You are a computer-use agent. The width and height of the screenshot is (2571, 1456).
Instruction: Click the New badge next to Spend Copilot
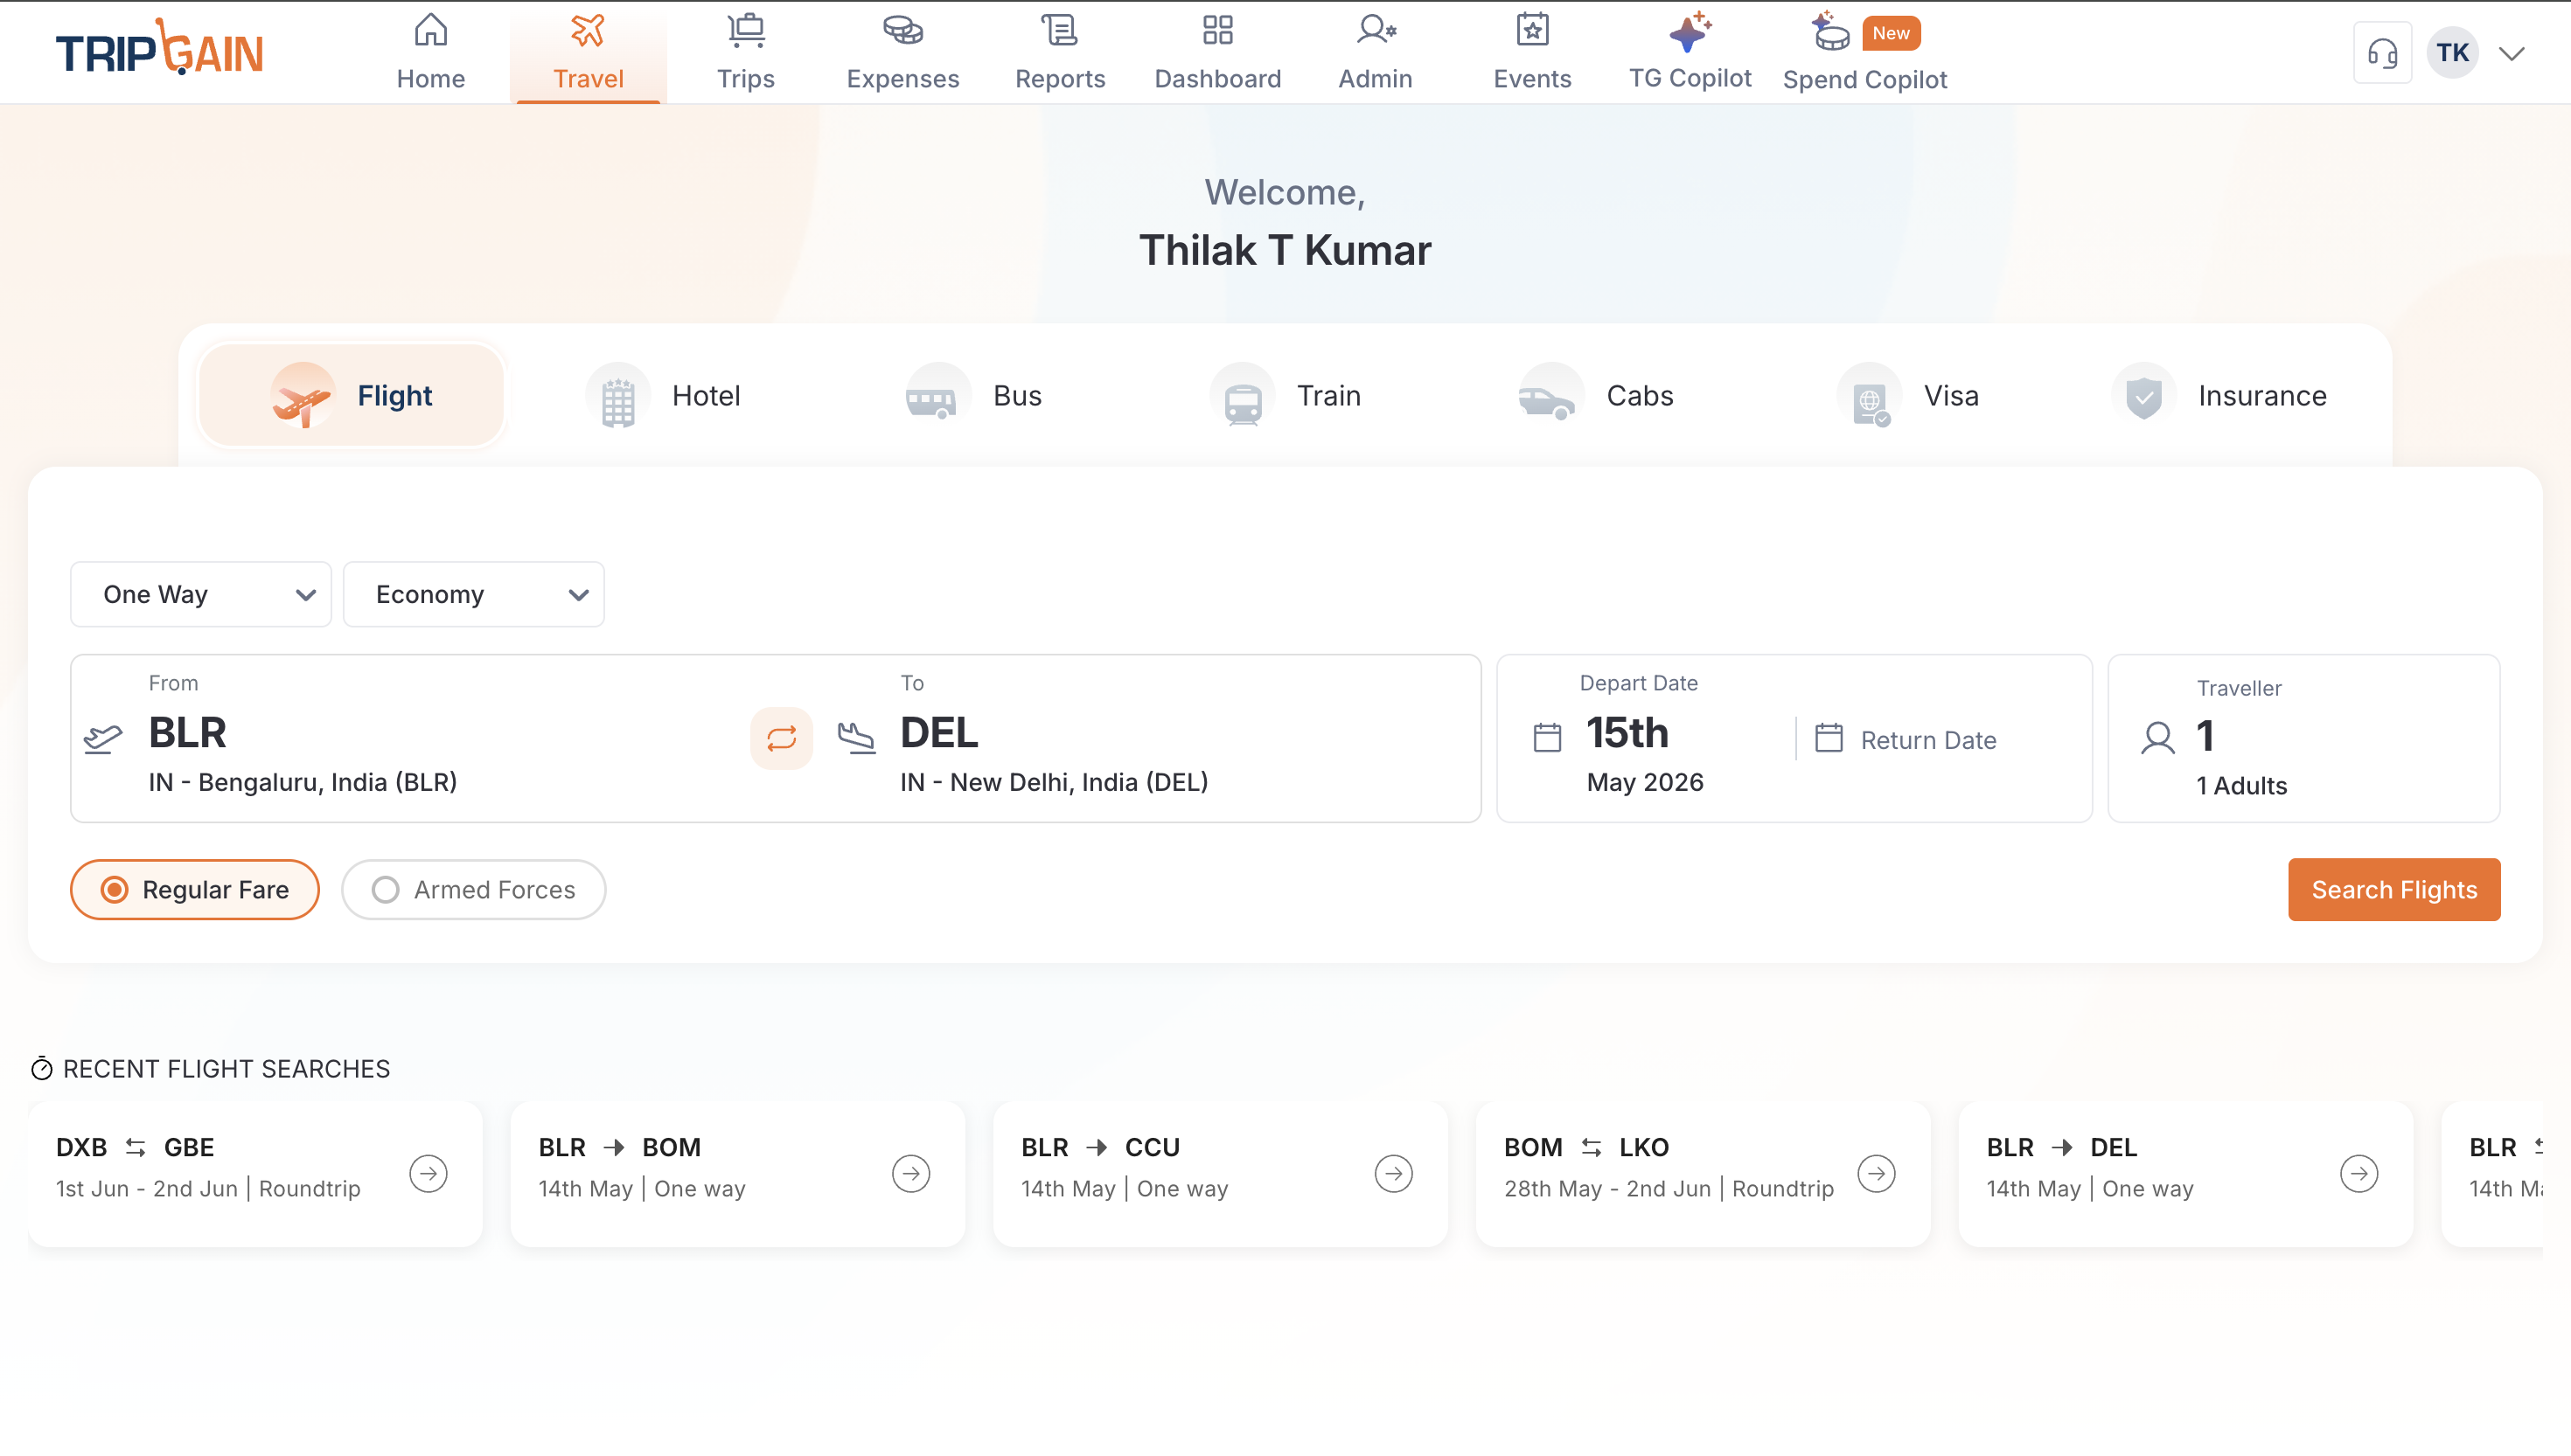coord(1891,33)
